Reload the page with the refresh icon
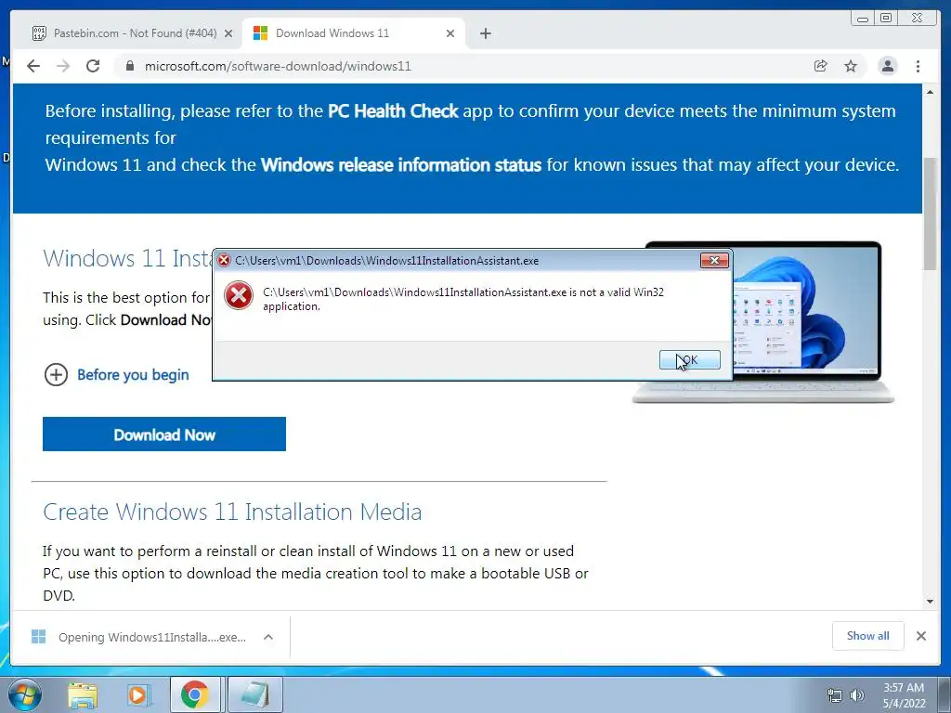Image resolution: width=951 pixels, height=713 pixels. click(x=93, y=66)
